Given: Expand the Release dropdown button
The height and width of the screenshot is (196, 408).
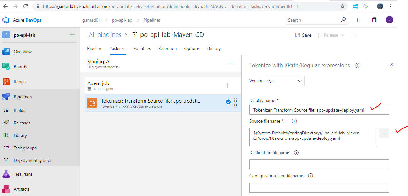Looking at the screenshot, I should [x=342, y=35].
